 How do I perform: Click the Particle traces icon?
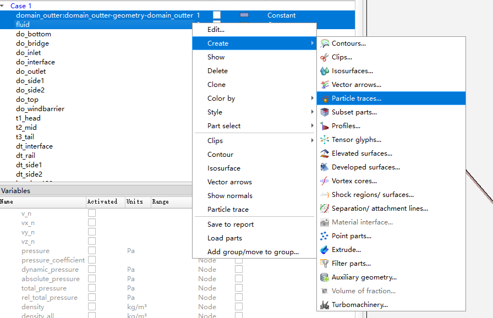click(325, 98)
